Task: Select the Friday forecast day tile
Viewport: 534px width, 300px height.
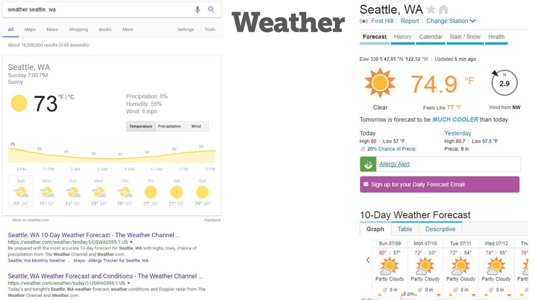Action: [x=151, y=192]
